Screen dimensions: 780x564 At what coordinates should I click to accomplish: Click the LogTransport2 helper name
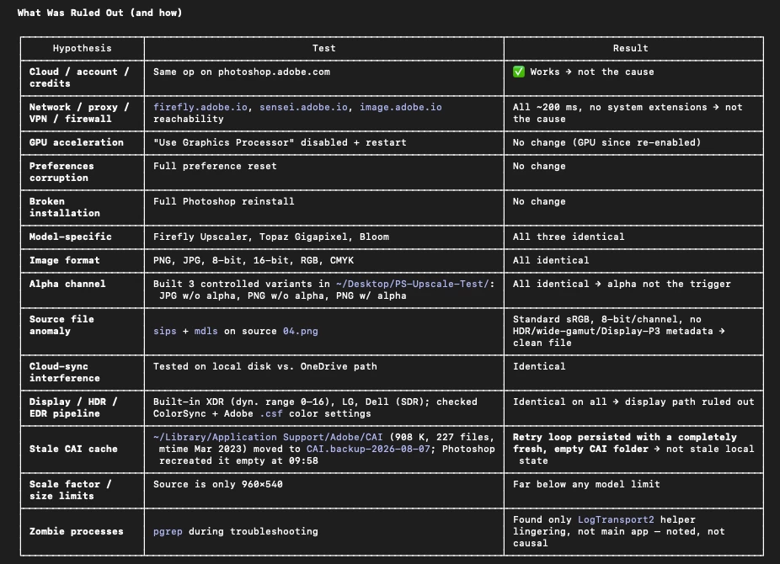pyautogui.click(x=616, y=519)
